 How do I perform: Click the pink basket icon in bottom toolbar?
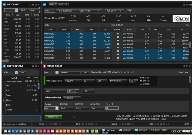pyautogui.click(x=48, y=131)
